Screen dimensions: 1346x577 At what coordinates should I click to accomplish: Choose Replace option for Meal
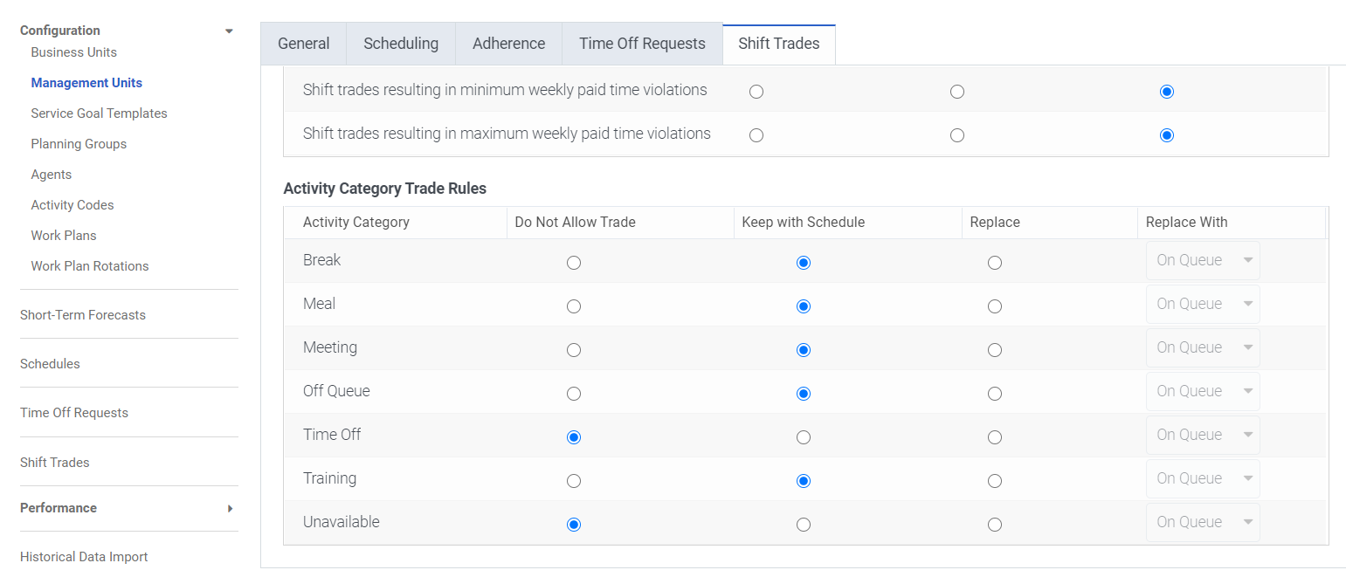click(995, 306)
